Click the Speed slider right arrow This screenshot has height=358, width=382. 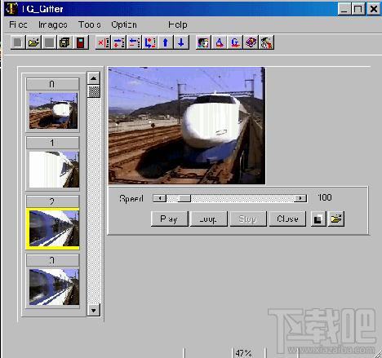[x=300, y=198]
